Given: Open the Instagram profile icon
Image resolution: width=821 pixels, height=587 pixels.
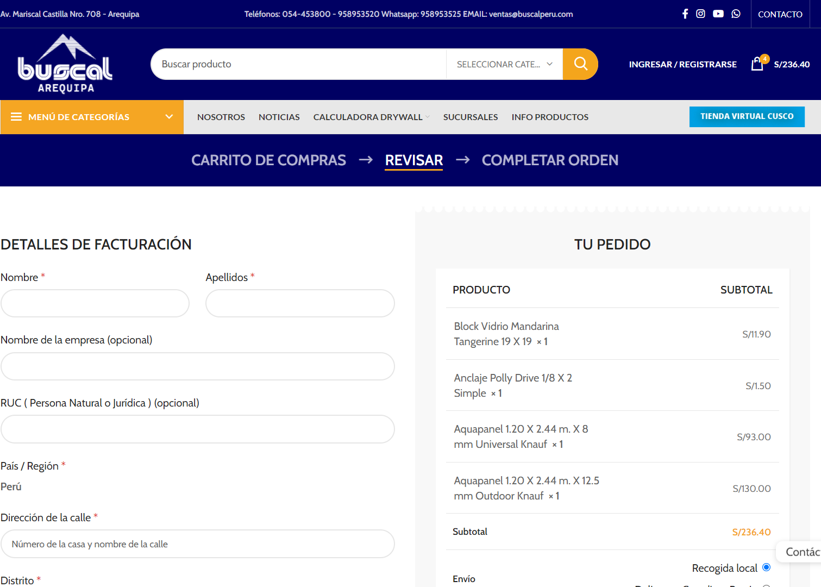Looking at the screenshot, I should 700,14.
